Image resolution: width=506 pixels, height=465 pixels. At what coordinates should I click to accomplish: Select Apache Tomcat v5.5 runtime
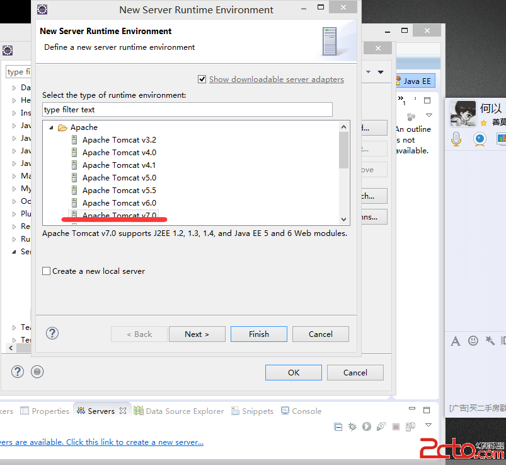pos(119,191)
